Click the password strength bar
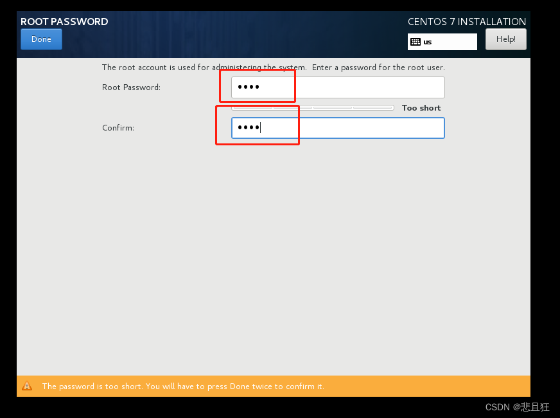Viewport: 560px width, 418px height. pyautogui.click(x=313, y=107)
